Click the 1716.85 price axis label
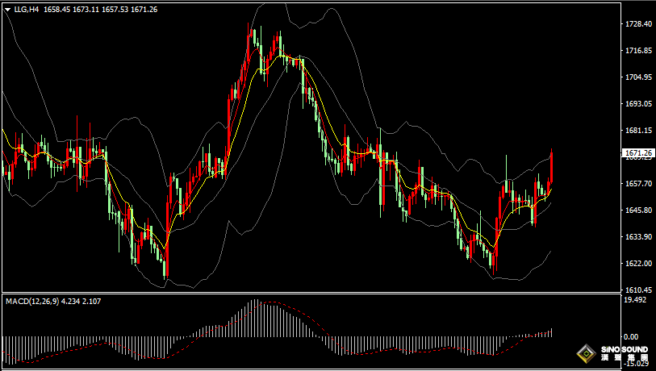 [x=638, y=51]
